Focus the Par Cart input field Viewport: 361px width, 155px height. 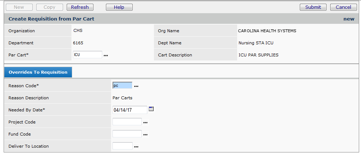87,55
